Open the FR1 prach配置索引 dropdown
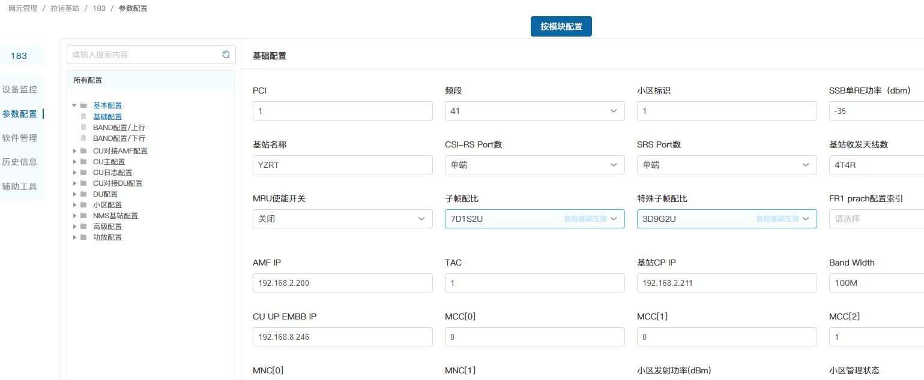 pos(877,219)
